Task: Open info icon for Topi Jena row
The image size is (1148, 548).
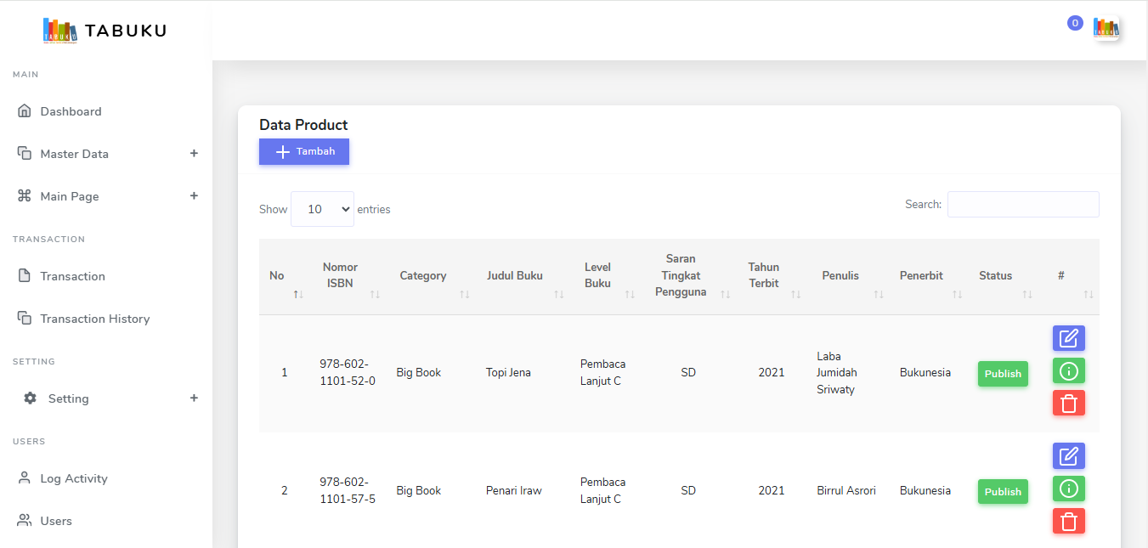Action: (x=1068, y=370)
